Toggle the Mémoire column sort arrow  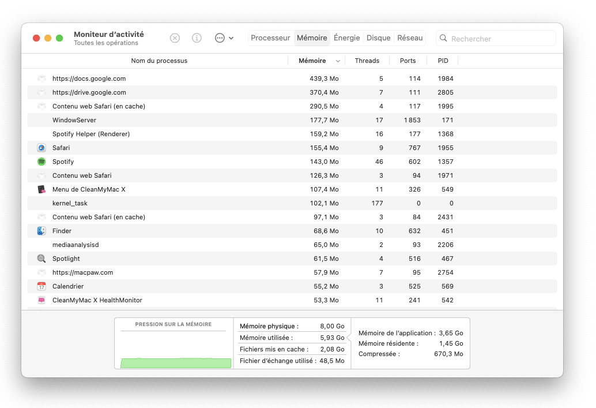pos(338,61)
